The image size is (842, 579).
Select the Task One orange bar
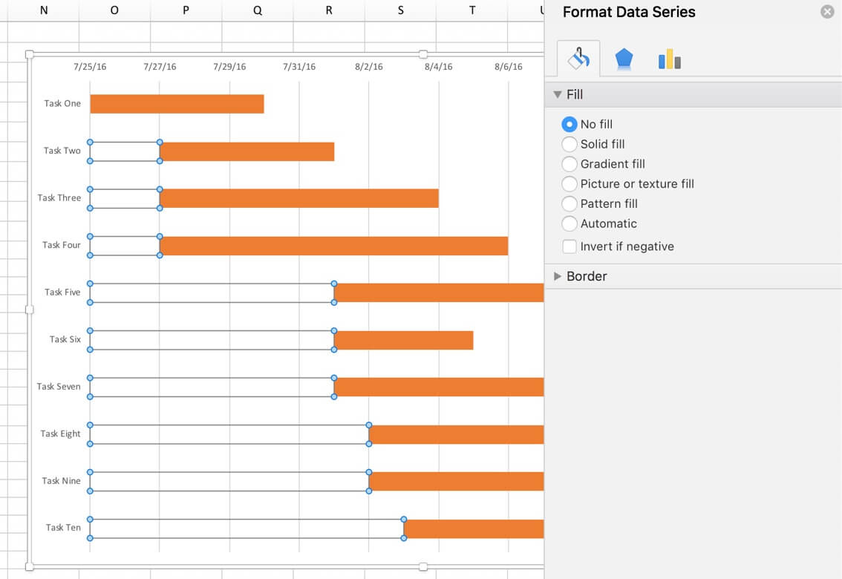click(x=177, y=103)
